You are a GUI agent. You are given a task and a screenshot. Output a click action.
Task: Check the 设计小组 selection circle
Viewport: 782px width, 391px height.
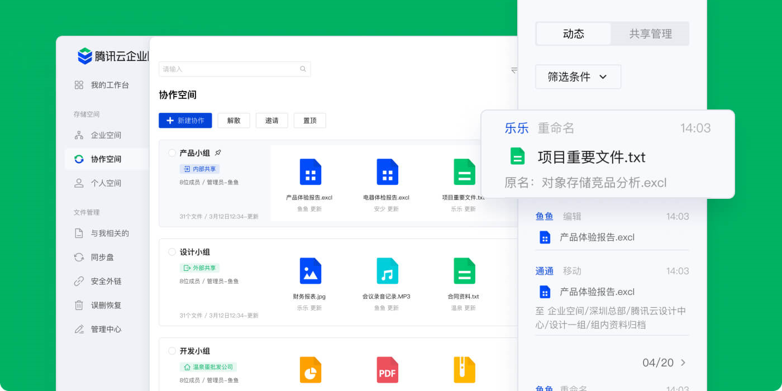coord(171,252)
